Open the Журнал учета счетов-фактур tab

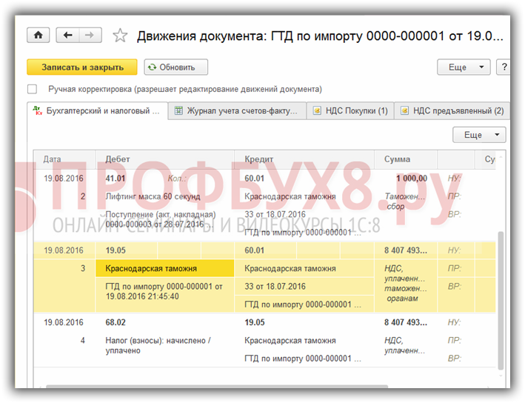click(237, 111)
